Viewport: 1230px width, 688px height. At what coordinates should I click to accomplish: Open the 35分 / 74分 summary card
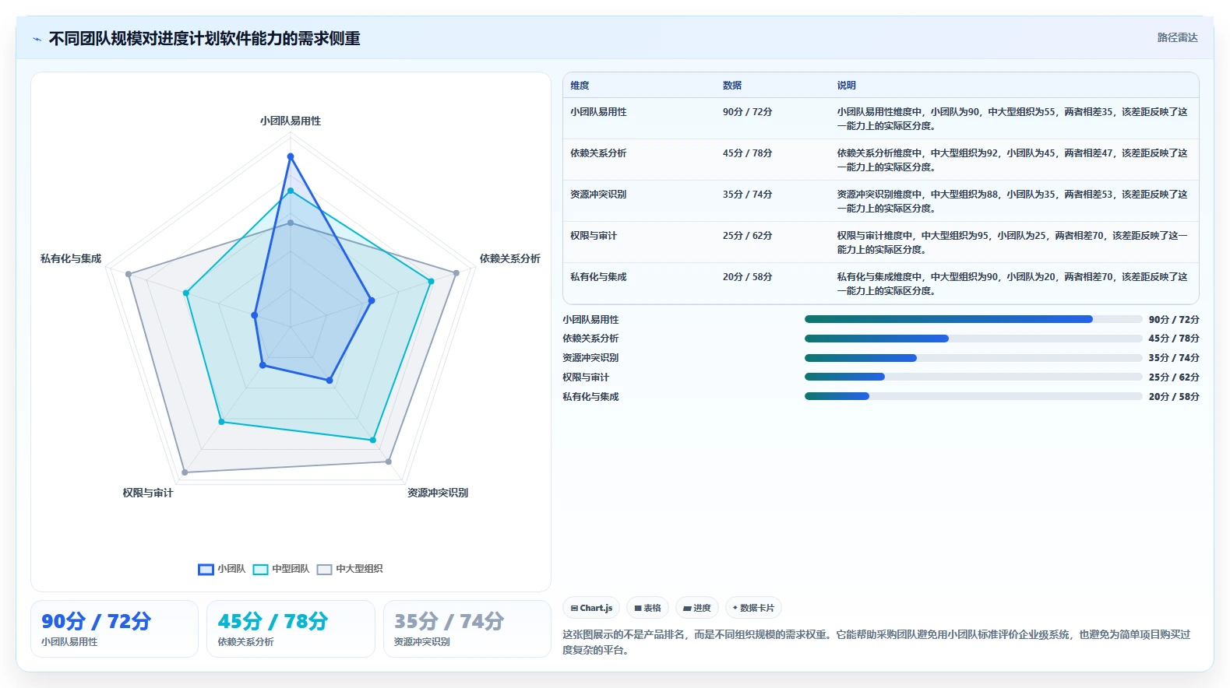467,629
